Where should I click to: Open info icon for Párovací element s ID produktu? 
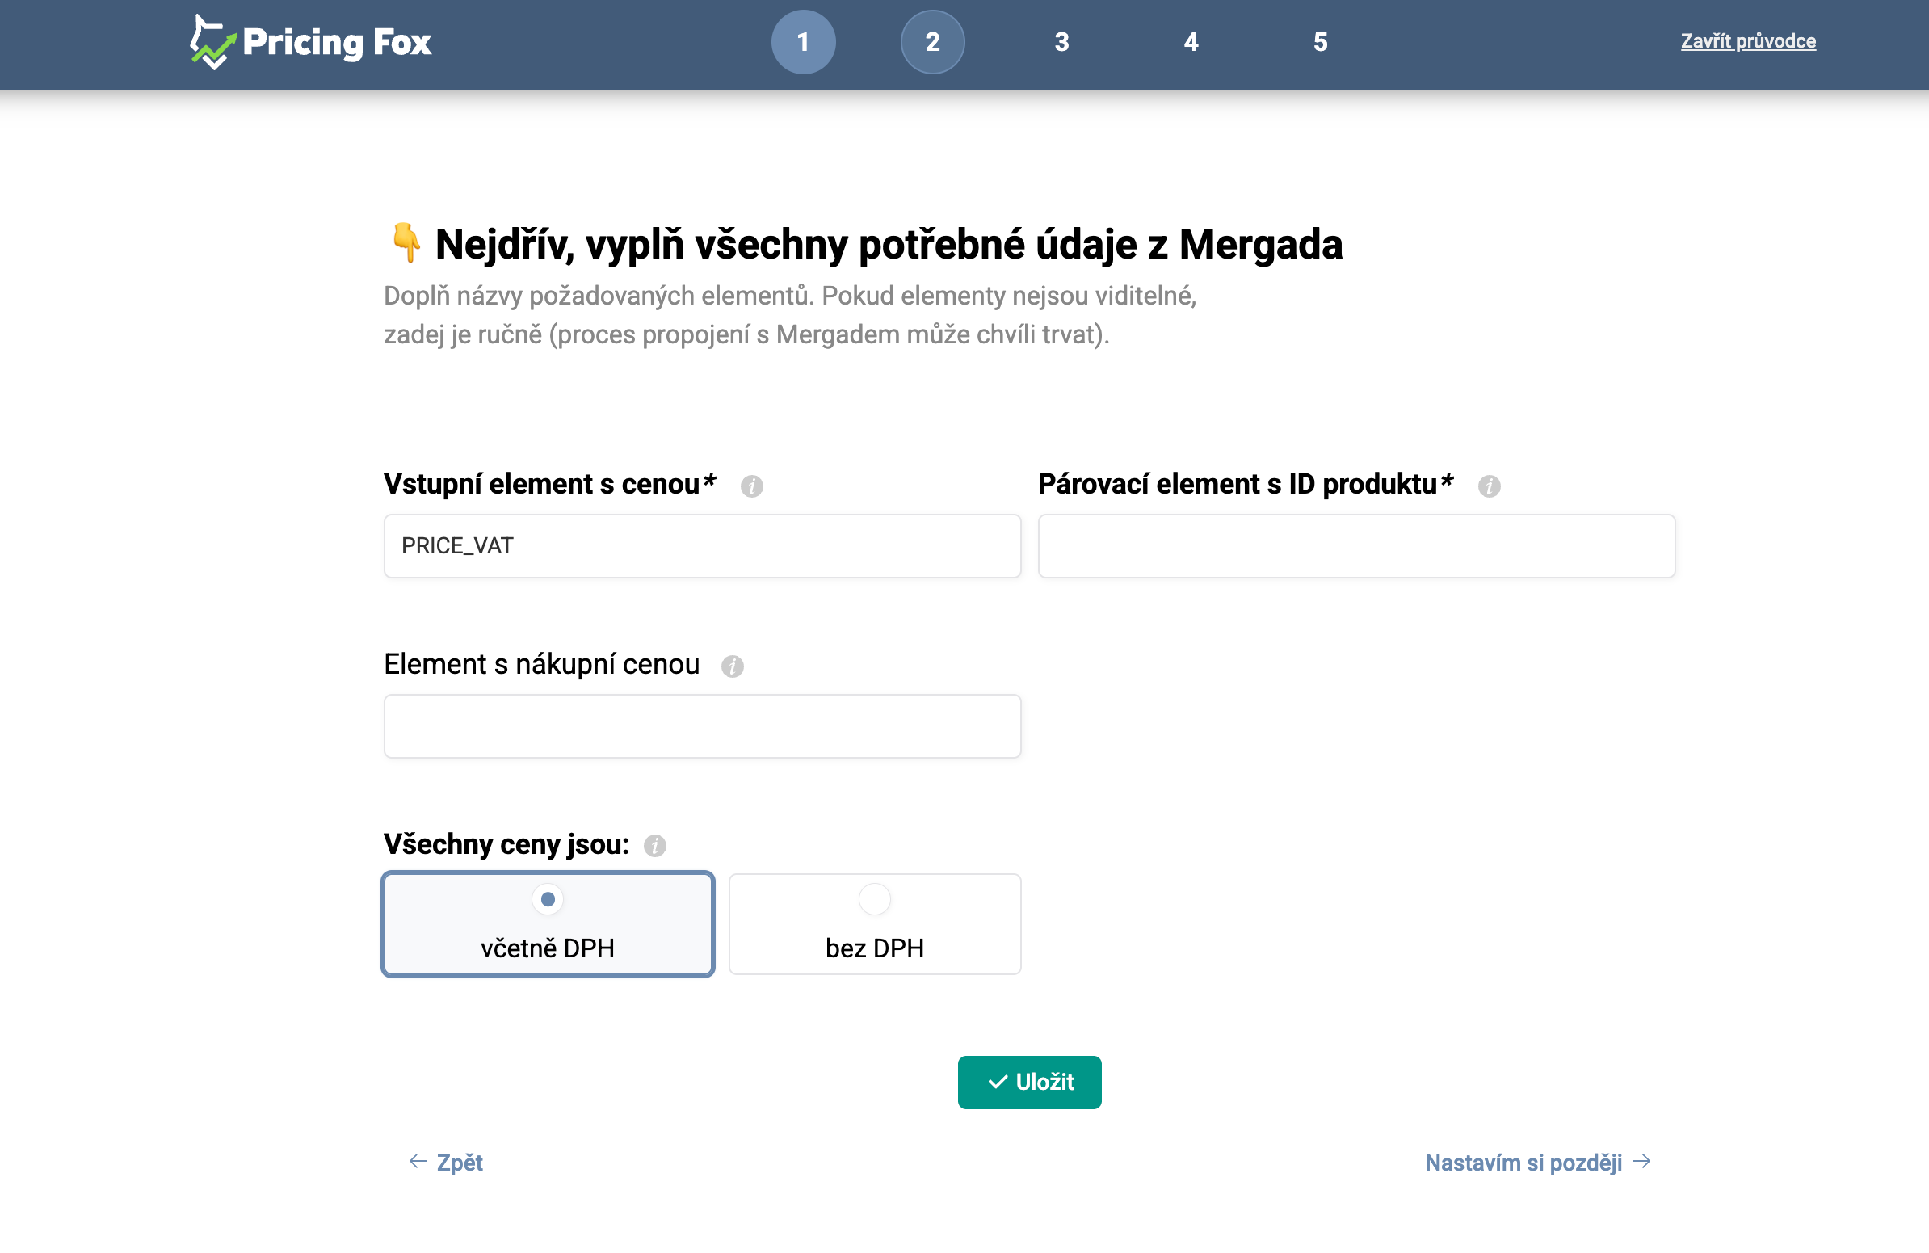coord(1488,486)
